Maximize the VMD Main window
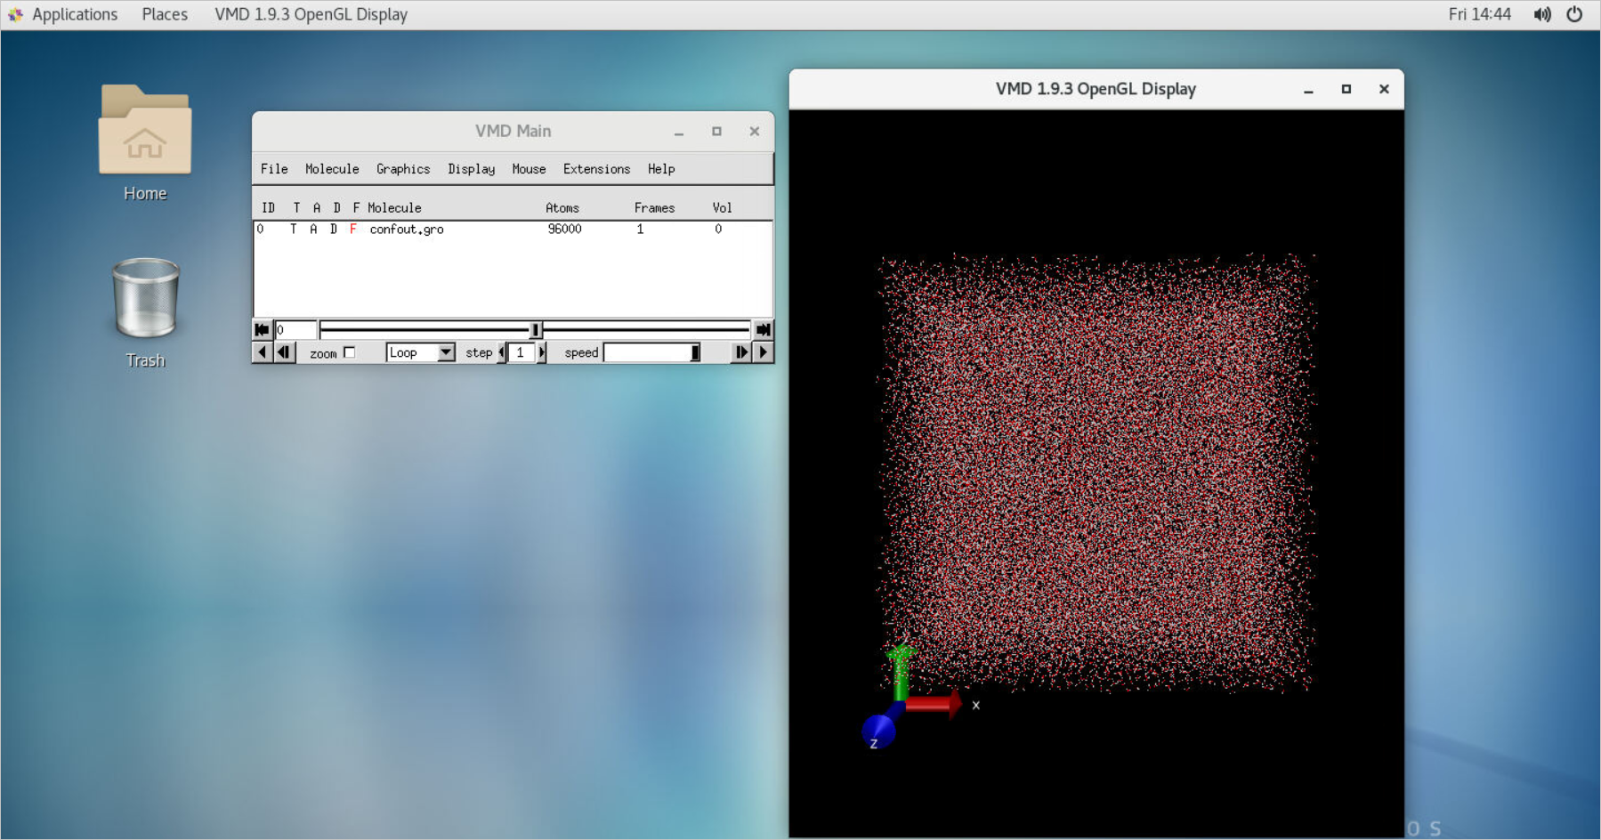The width and height of the screenshot is (1601, 840). pyautogui.click(x=716, y=132)
